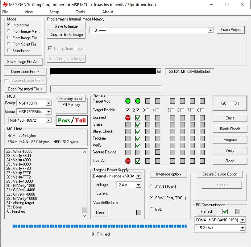This screenshot has height=247, width=251.
Task: Click the Program status box for target 1
Action: pyautogui.click(x=128, y=139)
